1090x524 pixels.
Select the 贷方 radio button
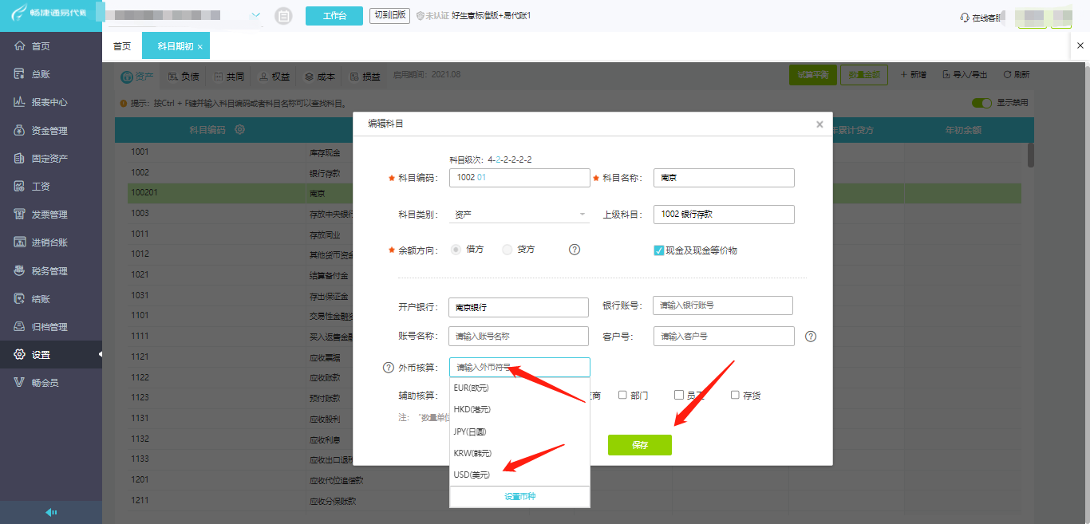pyautogui.click(x=507, y=250)
